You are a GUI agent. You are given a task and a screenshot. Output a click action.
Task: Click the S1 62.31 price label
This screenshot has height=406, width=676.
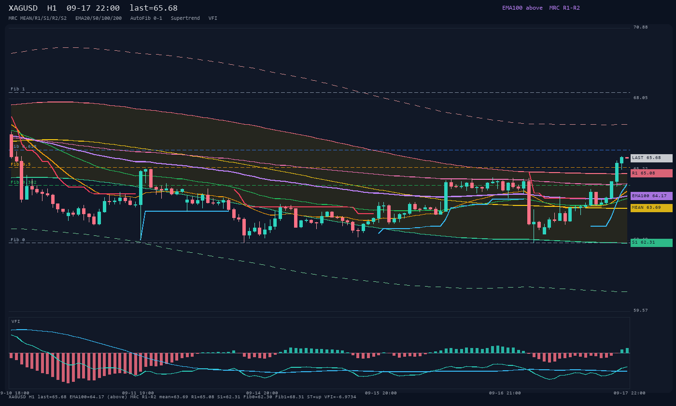click(x=651, y=243)
